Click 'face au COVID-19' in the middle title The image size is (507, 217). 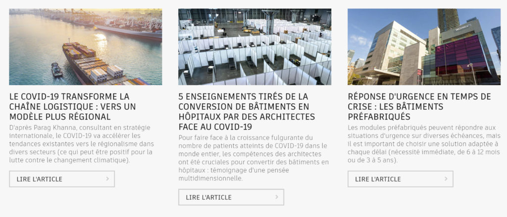click(215, 127)
